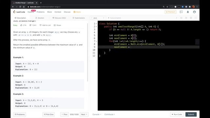Reset code to default with revert icon

coord(186,18)
